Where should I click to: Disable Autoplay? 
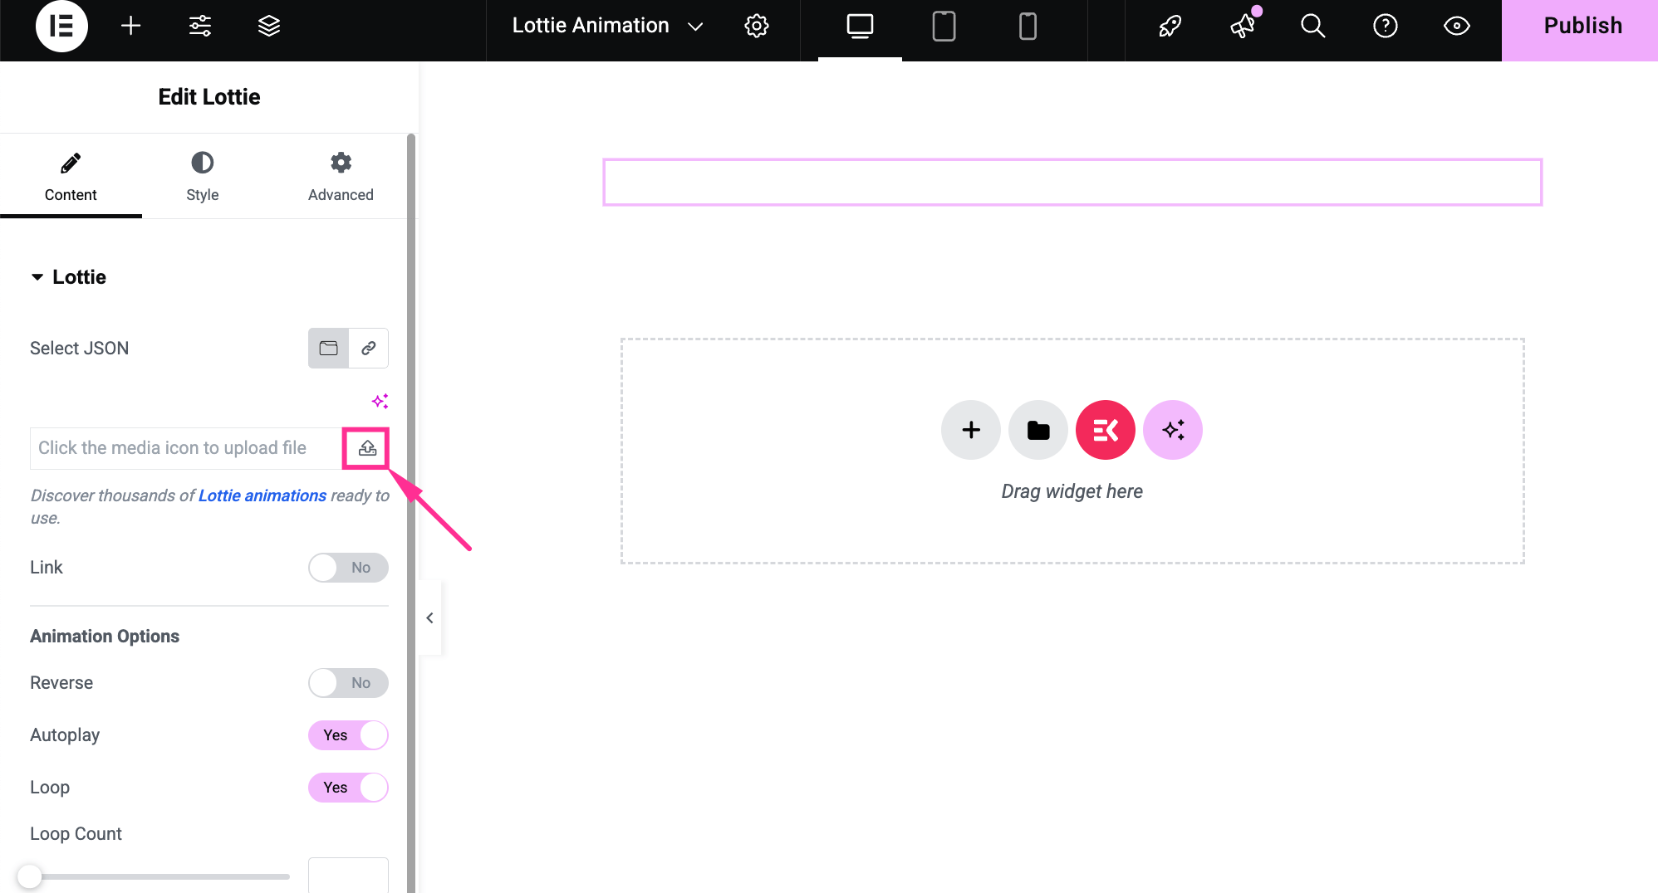pos(348,734)
